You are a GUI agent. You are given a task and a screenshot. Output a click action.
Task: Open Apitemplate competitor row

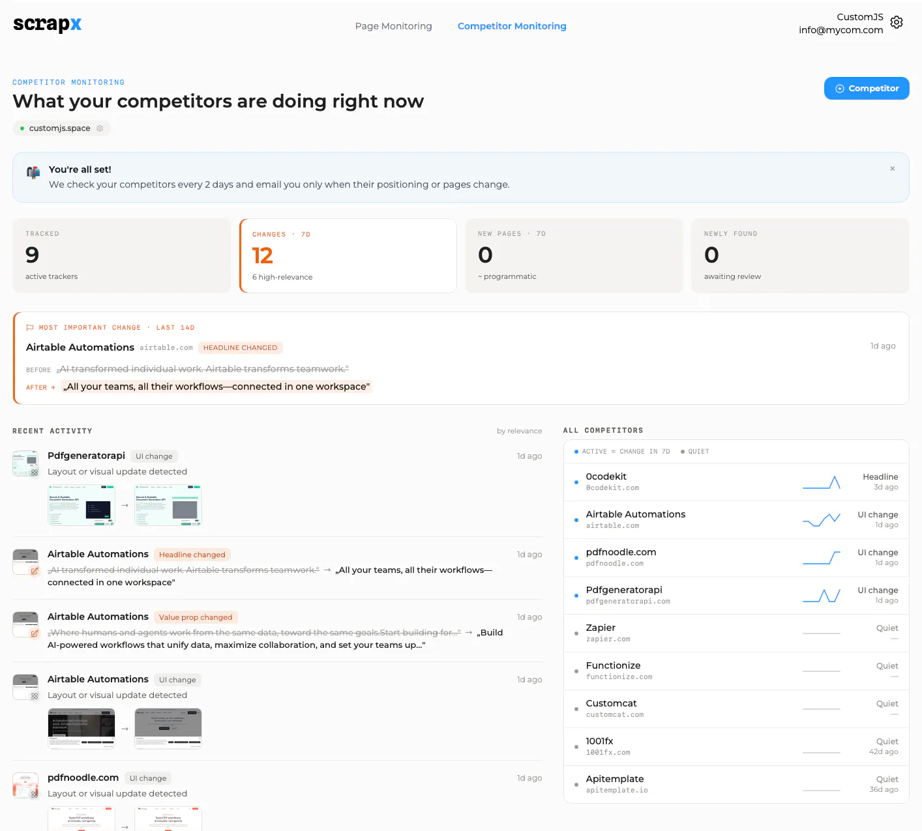point(736,785)
